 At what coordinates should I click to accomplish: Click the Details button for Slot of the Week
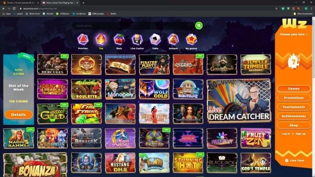19,115
